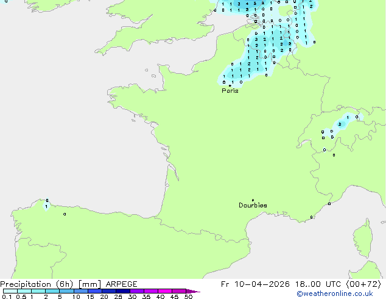Open the weatheronline.co.uk copyright link
The image size is (386, 299).
[335, 294]
